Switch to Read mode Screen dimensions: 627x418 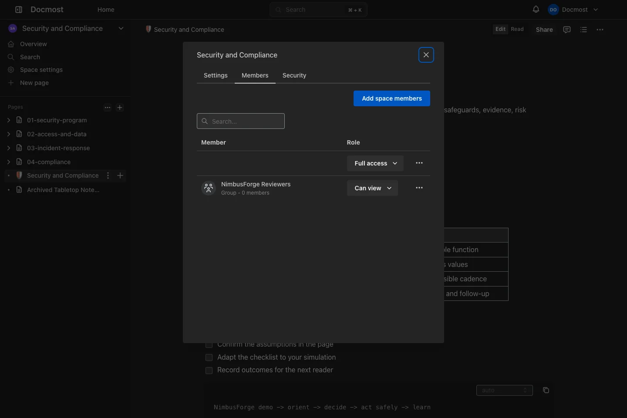click(x=517, y=29)
